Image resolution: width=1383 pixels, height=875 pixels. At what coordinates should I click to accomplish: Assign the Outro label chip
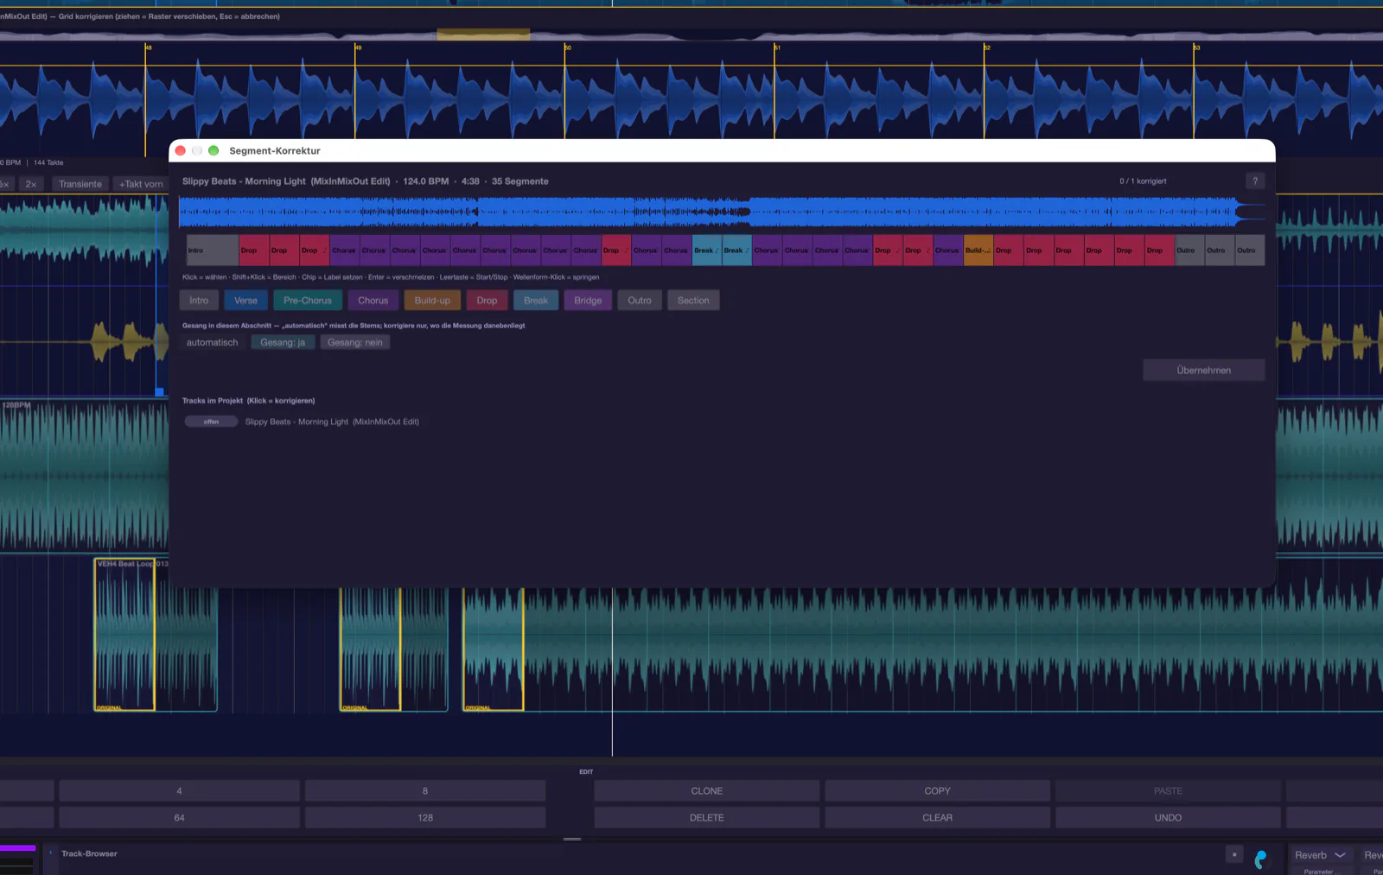click(640, 301)
